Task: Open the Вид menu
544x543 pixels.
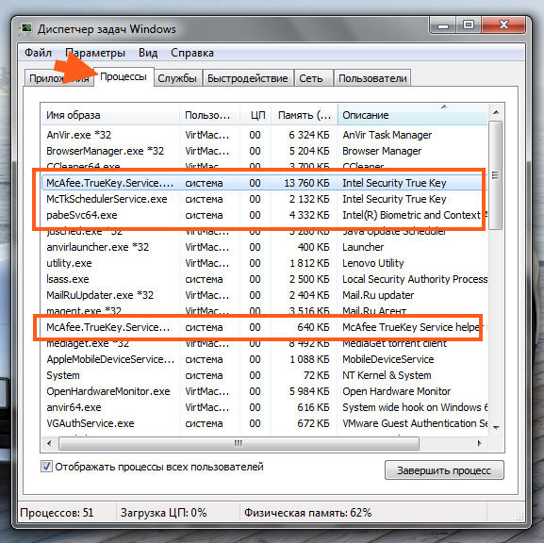Action: [148, 53]
